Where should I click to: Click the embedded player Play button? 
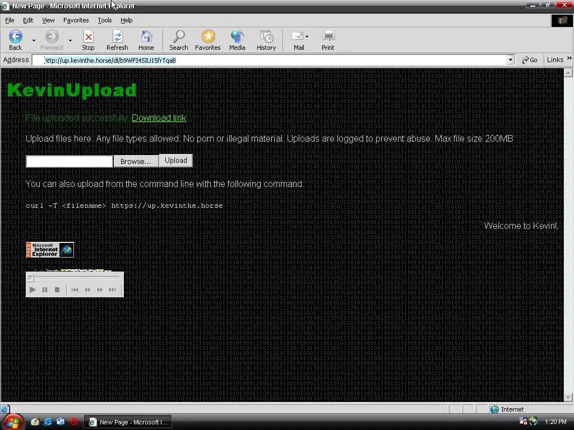[x=32, y=289]
